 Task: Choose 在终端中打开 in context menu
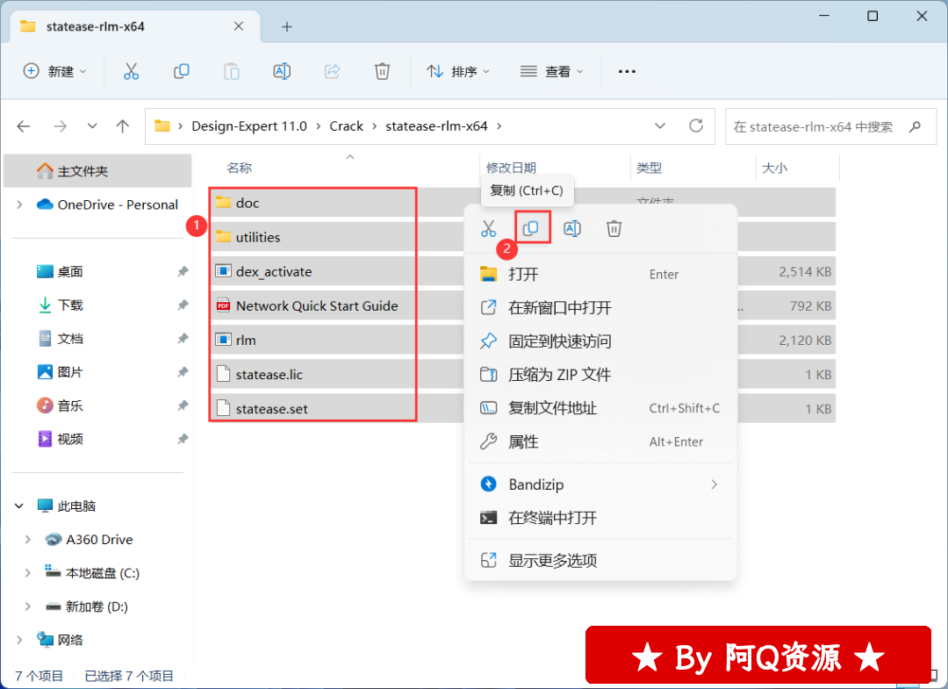(600, 518)
